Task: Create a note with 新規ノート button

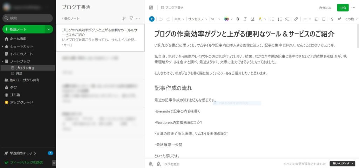Action: point(23,29)
